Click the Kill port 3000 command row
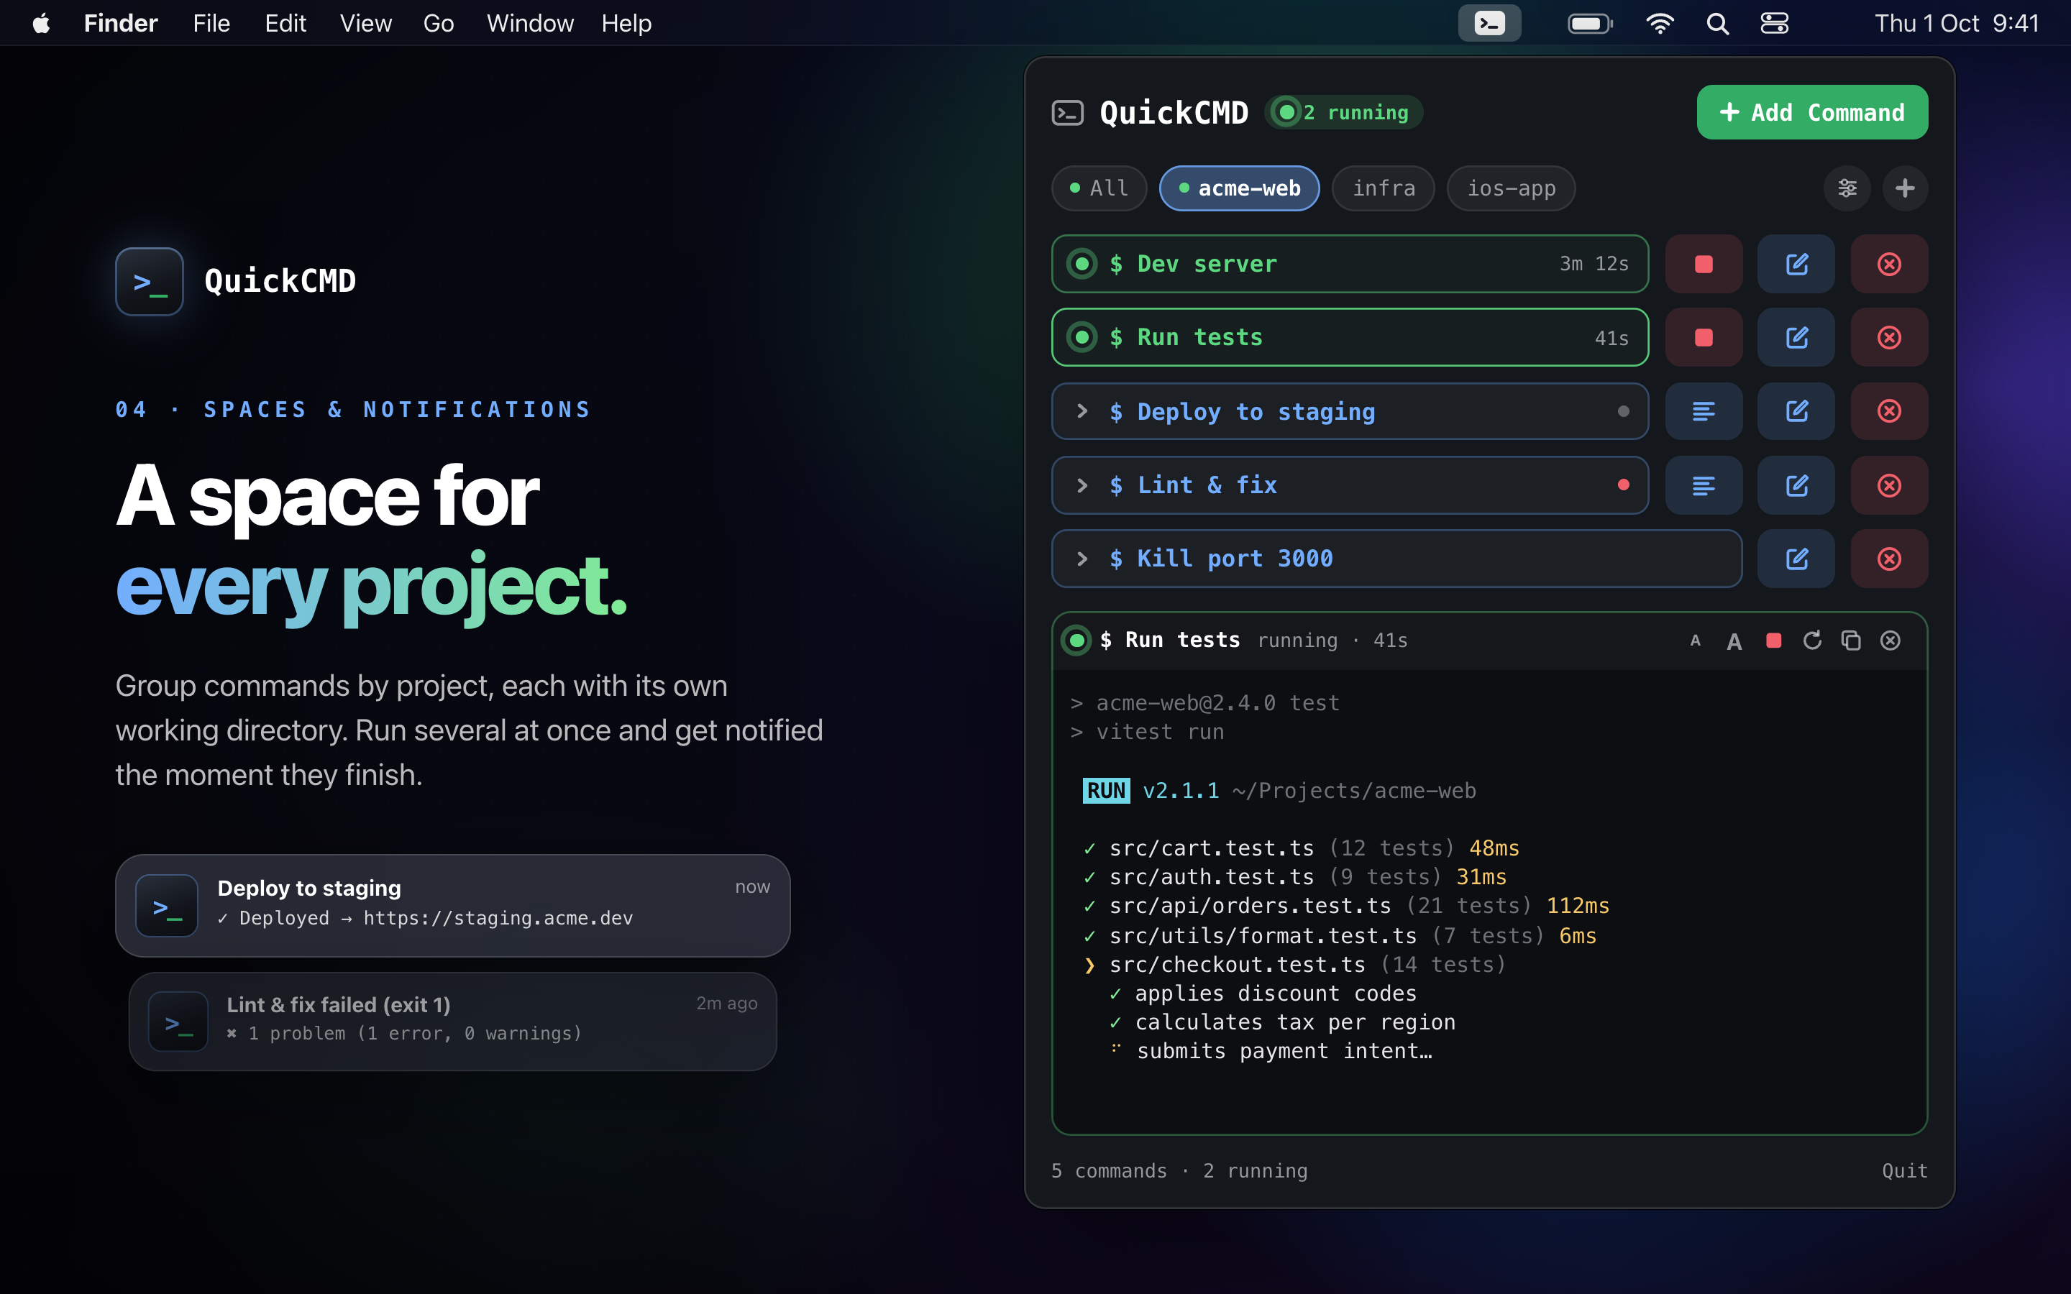 pos(1396,559)
